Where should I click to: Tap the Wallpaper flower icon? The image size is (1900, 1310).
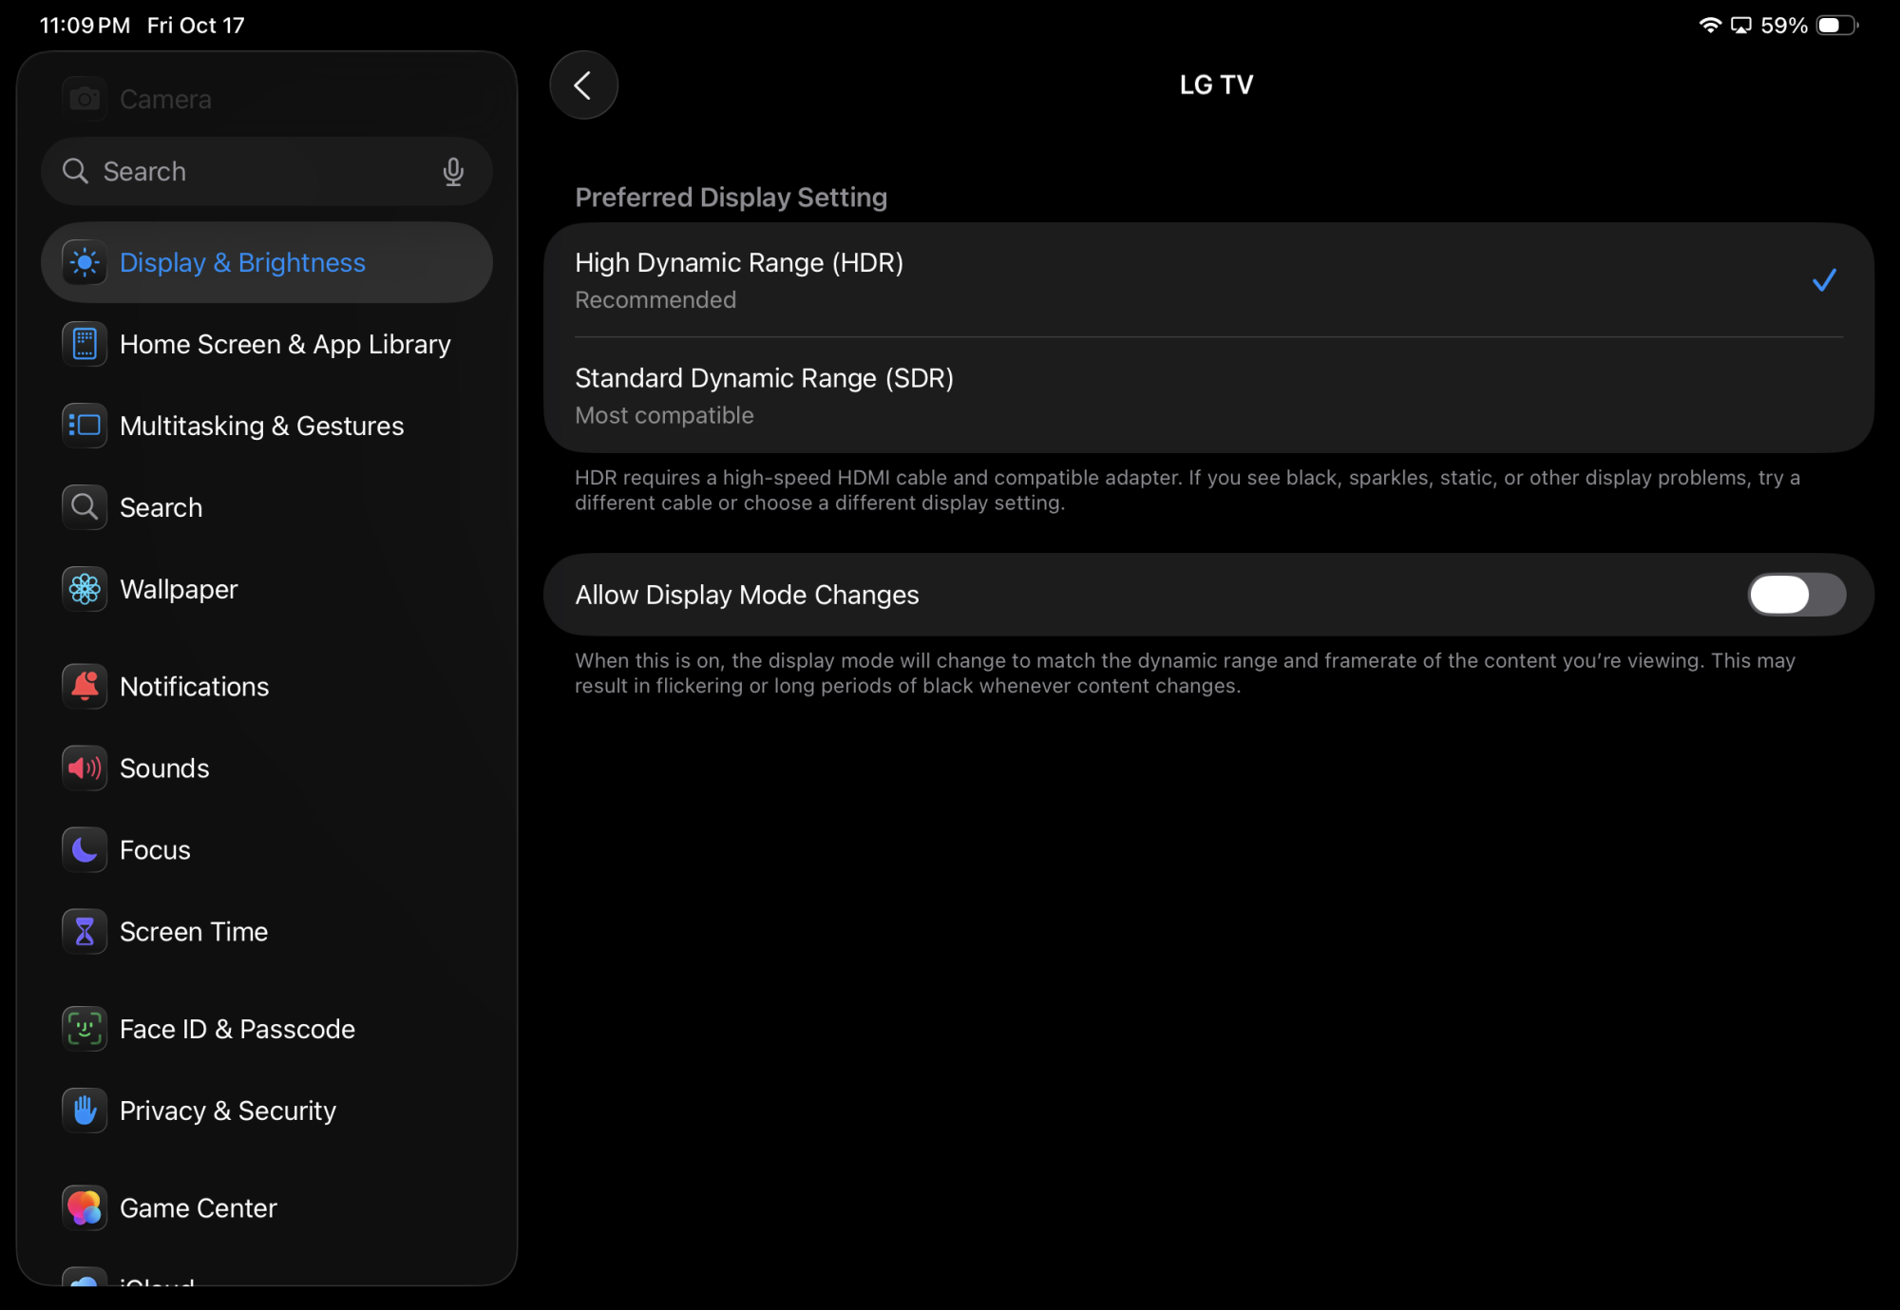point(85,589)
